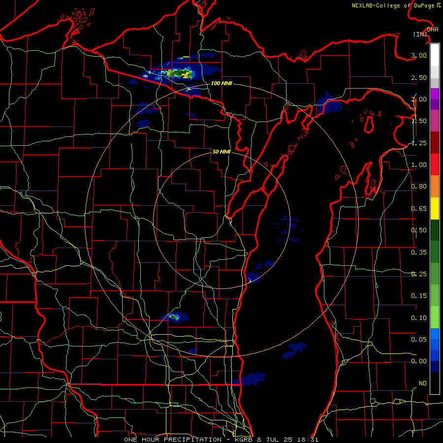
Task: Click the 2.50 legend value
Action: coord(419,77)
